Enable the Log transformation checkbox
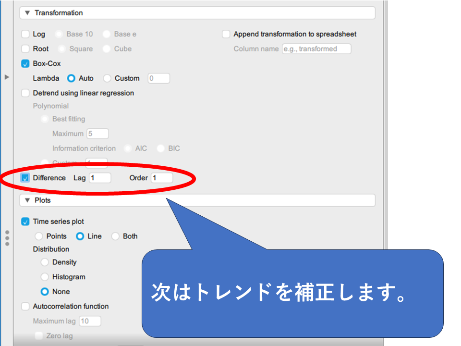This screenshot has height=346, width=461. click(x=25, y=34)
